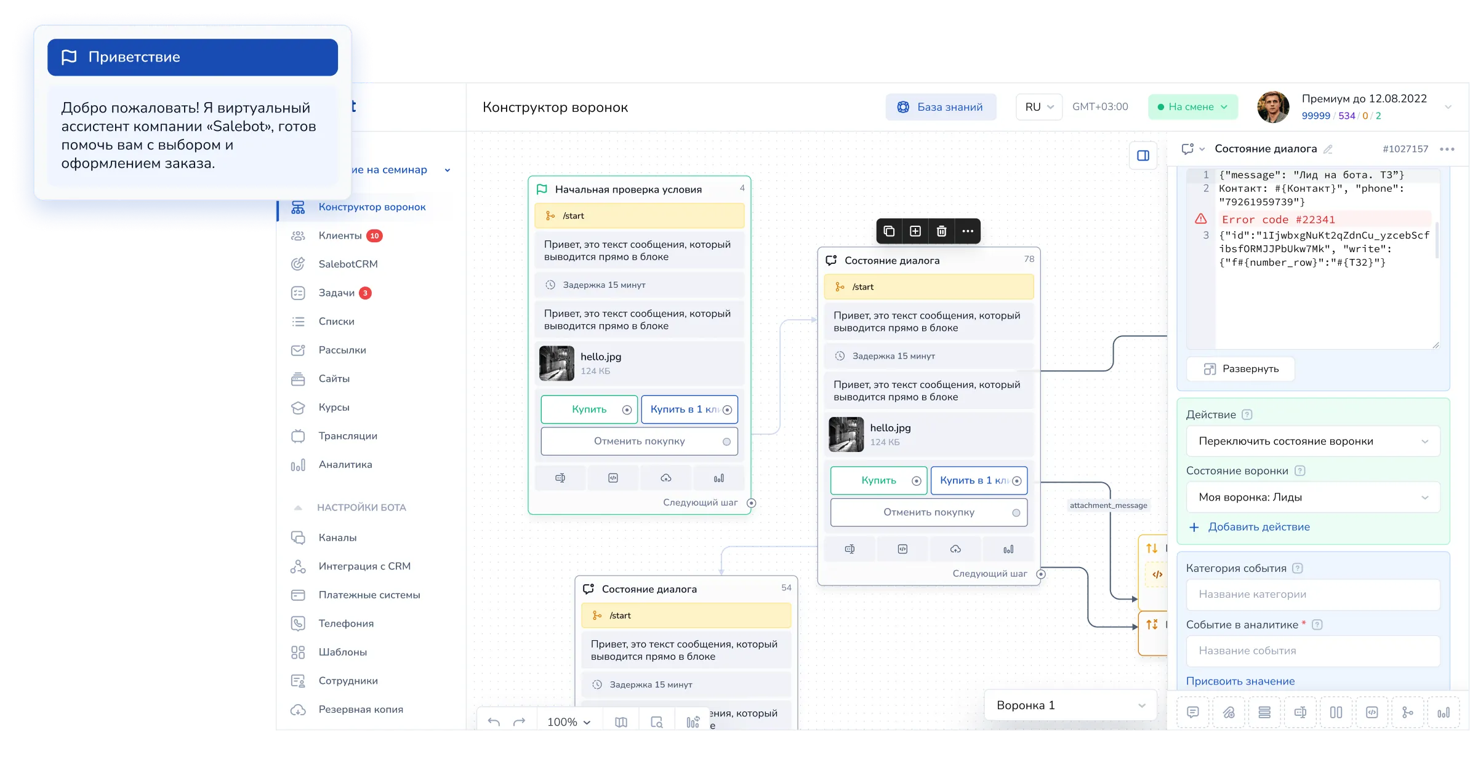This screenshot has height=781, width=1470.
Task: Click connector circle on green Купить button
Action: click(x=627, y=410)
